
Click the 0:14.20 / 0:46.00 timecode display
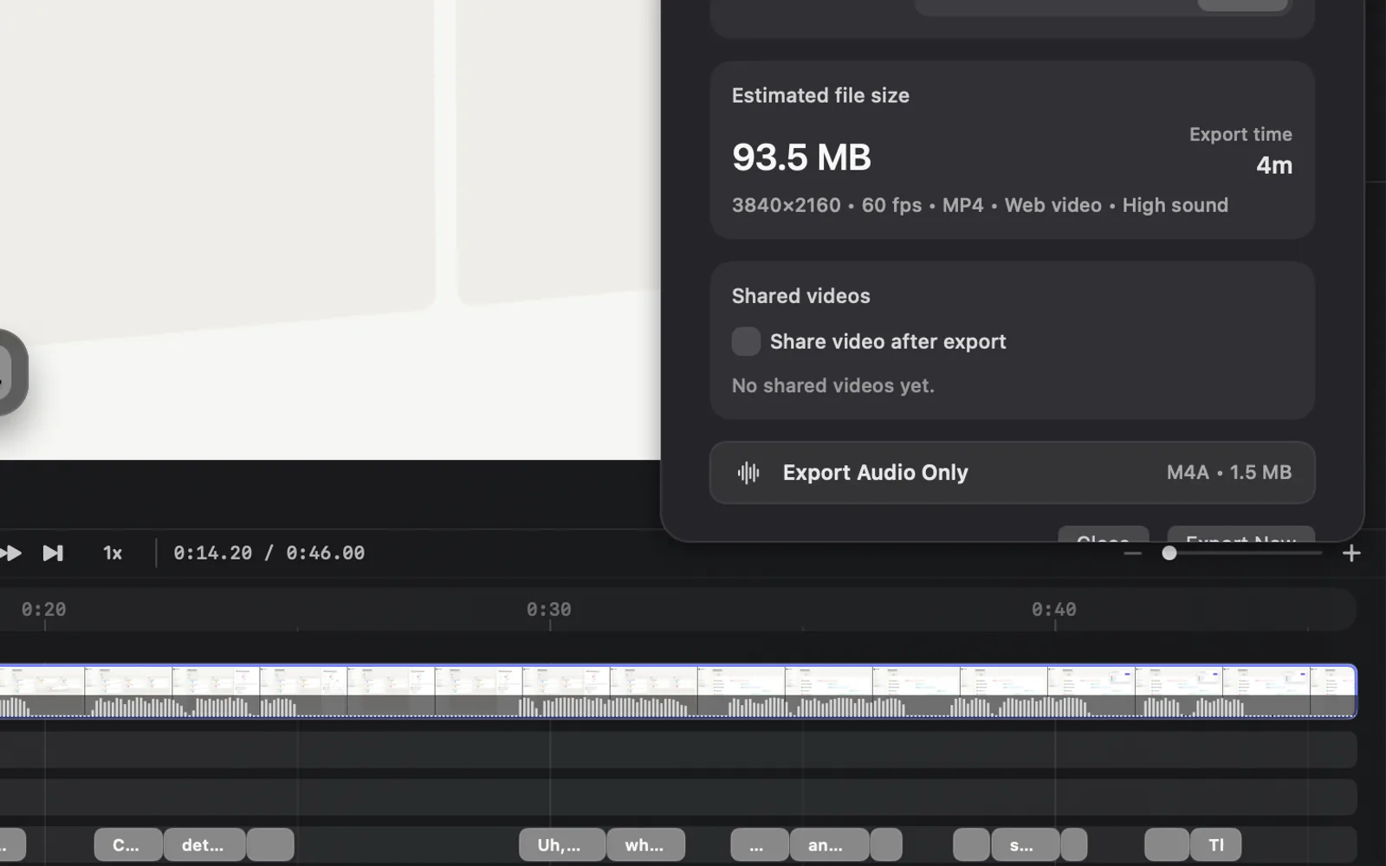pos(269,553)
